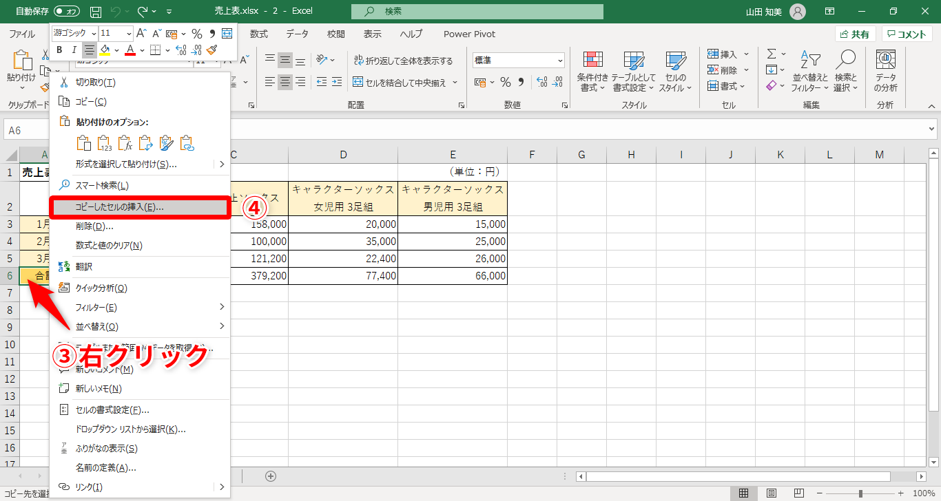Select cell E6 showing 66,000
941x501 pixels.
tap(453, 276)
